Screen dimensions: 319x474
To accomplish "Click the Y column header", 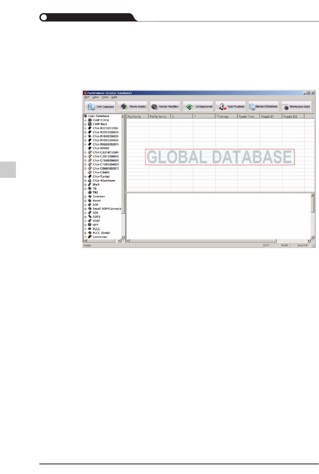I will coord(204,117).
